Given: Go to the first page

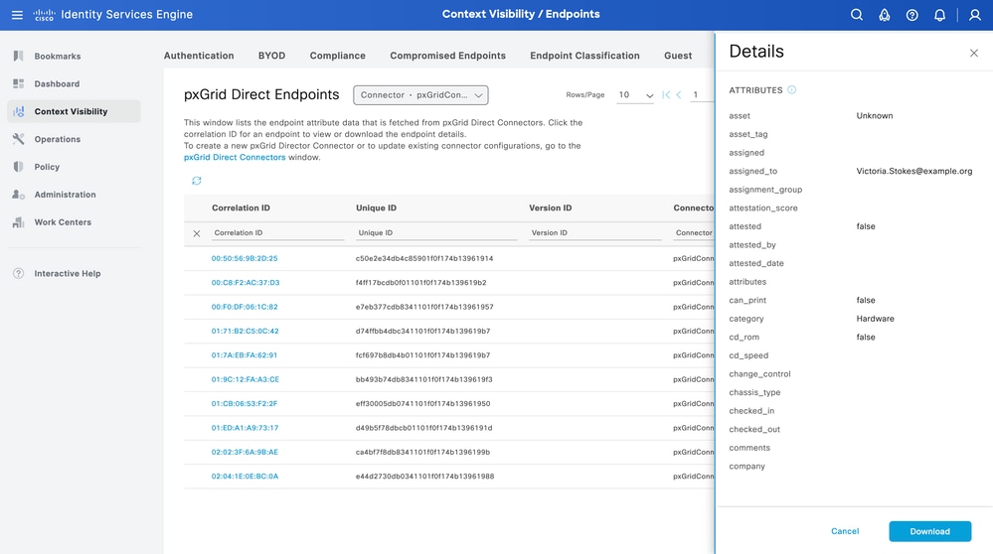Looking at the screenshot, I should click(666, 95).
